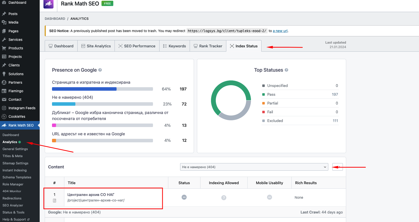This screenshot has height=222, width=419.
Task: Click the 'Google: Не е намерено (404)' status text
Action: tap(74, 212)
